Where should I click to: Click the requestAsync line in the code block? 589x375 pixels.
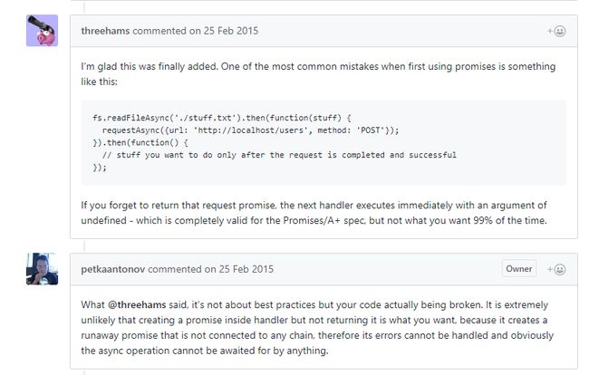[x=250, y=130]
